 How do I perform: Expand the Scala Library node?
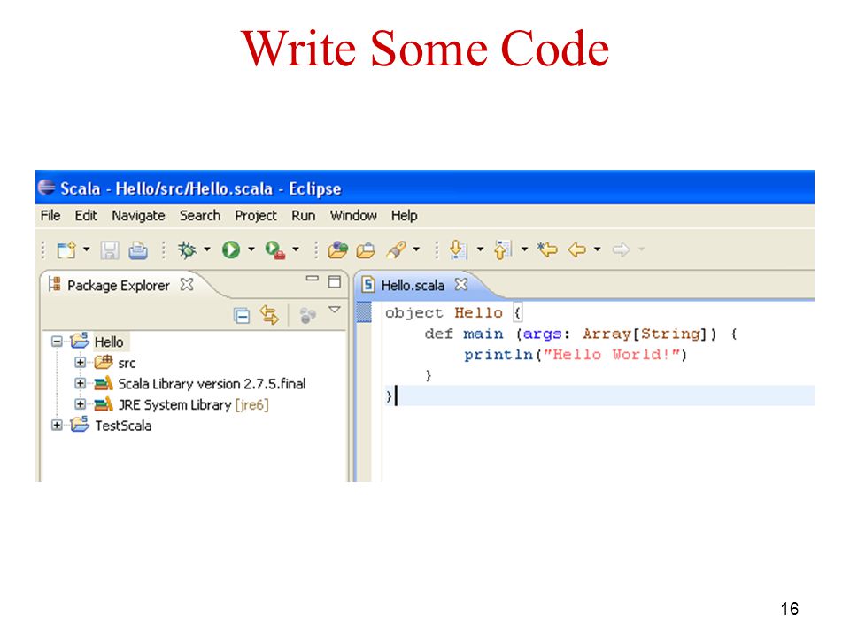[x=81, y=383]
